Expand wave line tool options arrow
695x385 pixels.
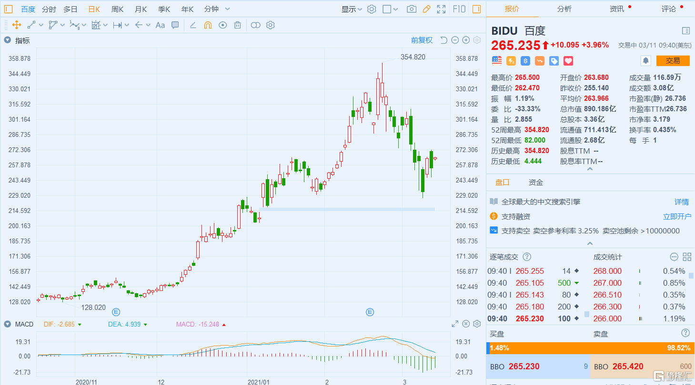[x=84, y=25]
